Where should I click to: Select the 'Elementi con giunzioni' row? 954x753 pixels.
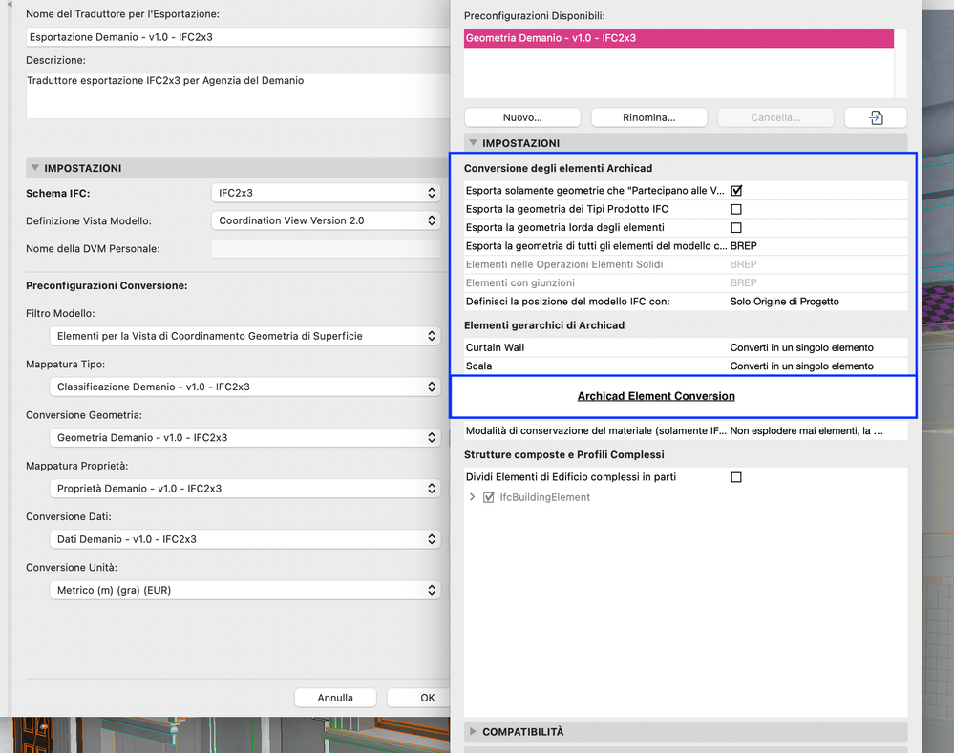click(x=686, y=282)
